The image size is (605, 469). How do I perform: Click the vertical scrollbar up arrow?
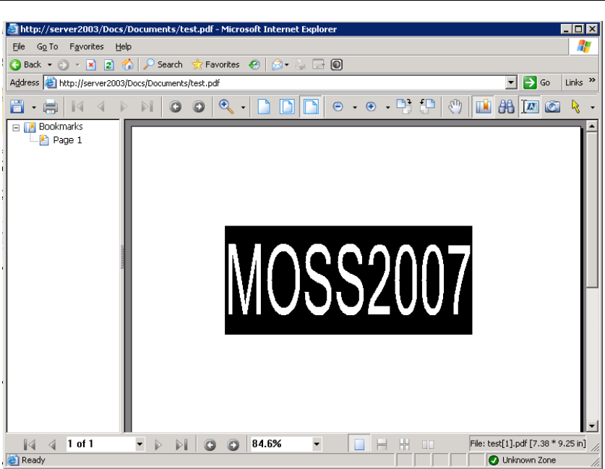click(x=592, y=126)
